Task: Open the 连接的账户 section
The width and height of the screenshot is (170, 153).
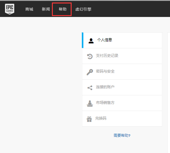Action: coord(122,87)
